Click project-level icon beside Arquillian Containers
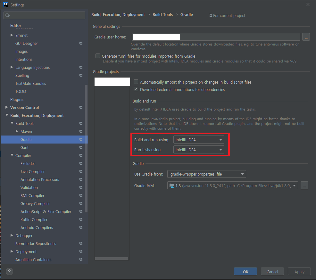Viewport: 316px width, 280px height. tap(81, 259)
